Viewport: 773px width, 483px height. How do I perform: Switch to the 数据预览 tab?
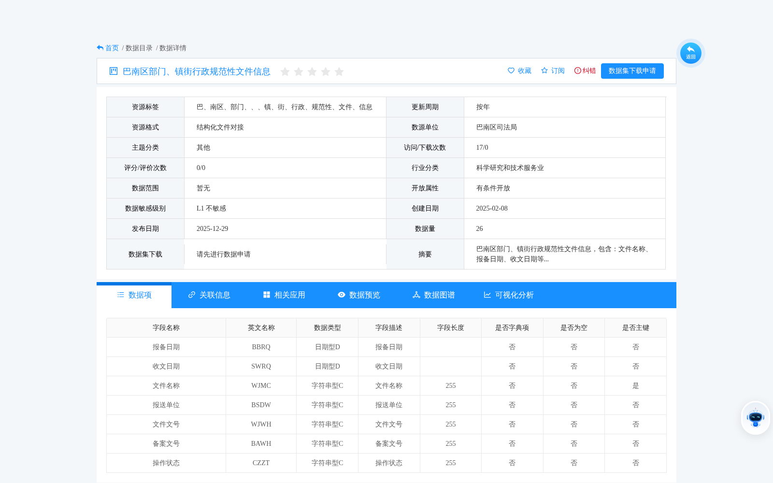(x=359, y=295)
